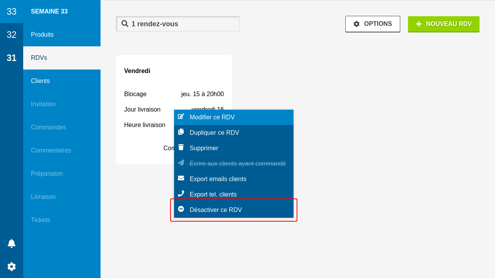Open the Options button

click(372, 24)
